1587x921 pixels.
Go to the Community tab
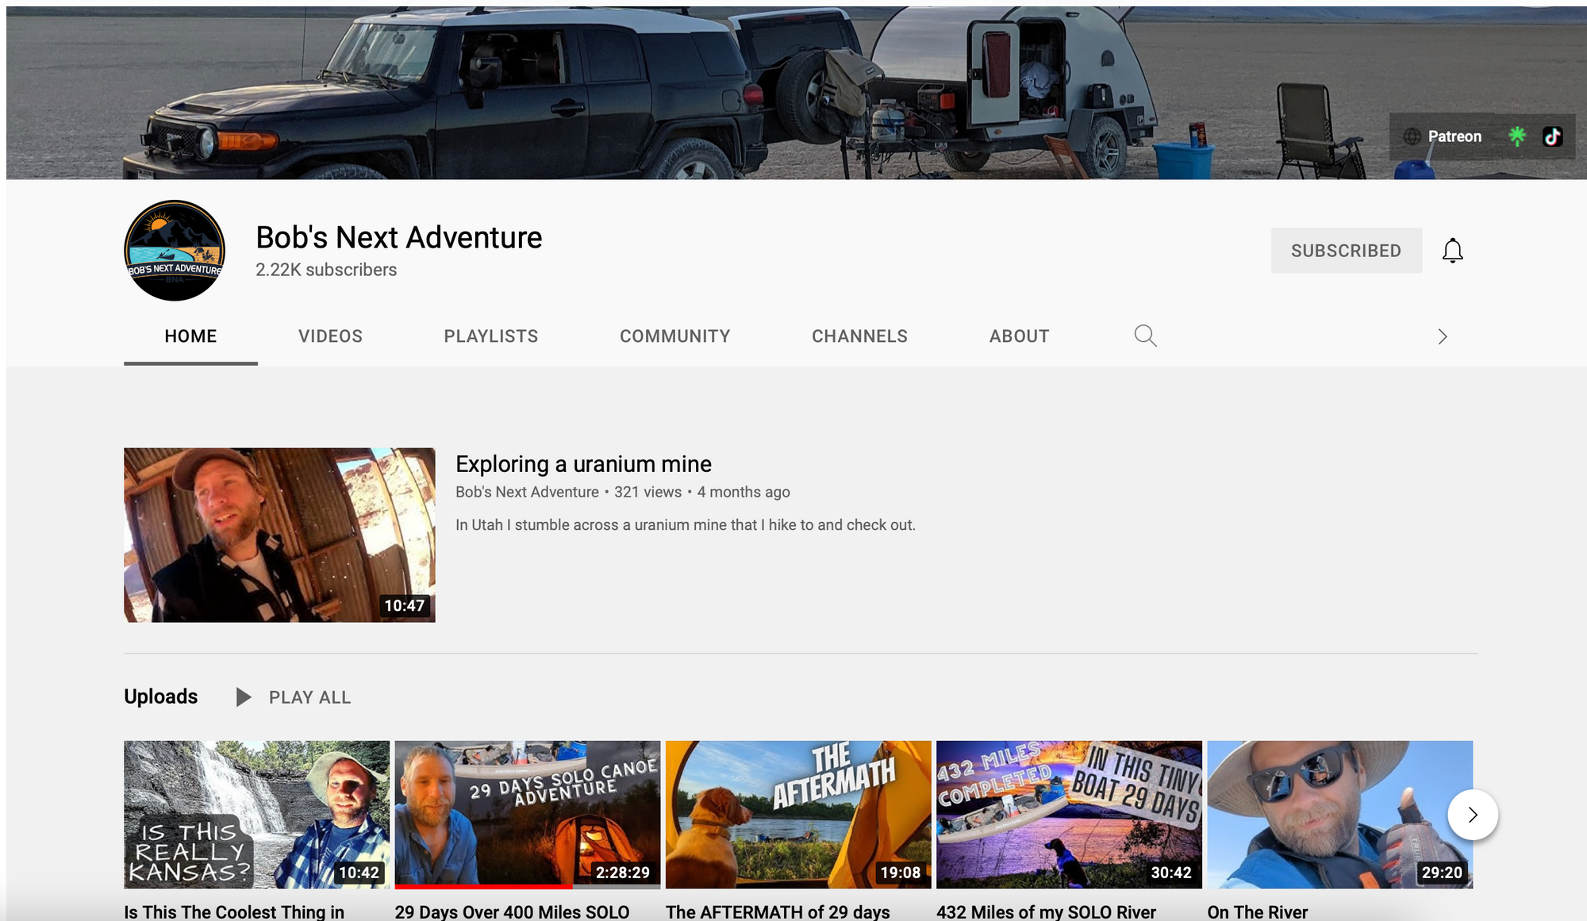coord(674,336)
